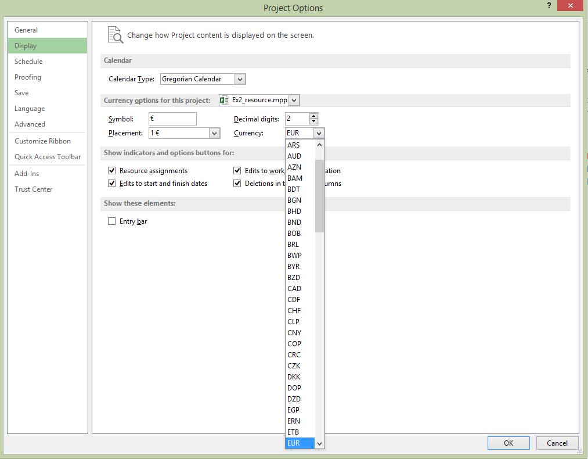Viewport: 588px width, 459px height.
Task: Open Quick Access Toolbar settings
Action: point(48,157)
